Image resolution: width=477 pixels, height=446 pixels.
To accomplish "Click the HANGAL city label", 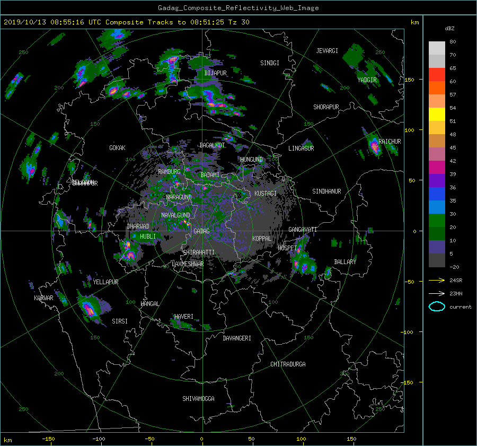I will (x=149, y=304).
